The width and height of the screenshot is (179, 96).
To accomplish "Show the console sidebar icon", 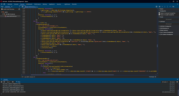I will tap(2, 82).
